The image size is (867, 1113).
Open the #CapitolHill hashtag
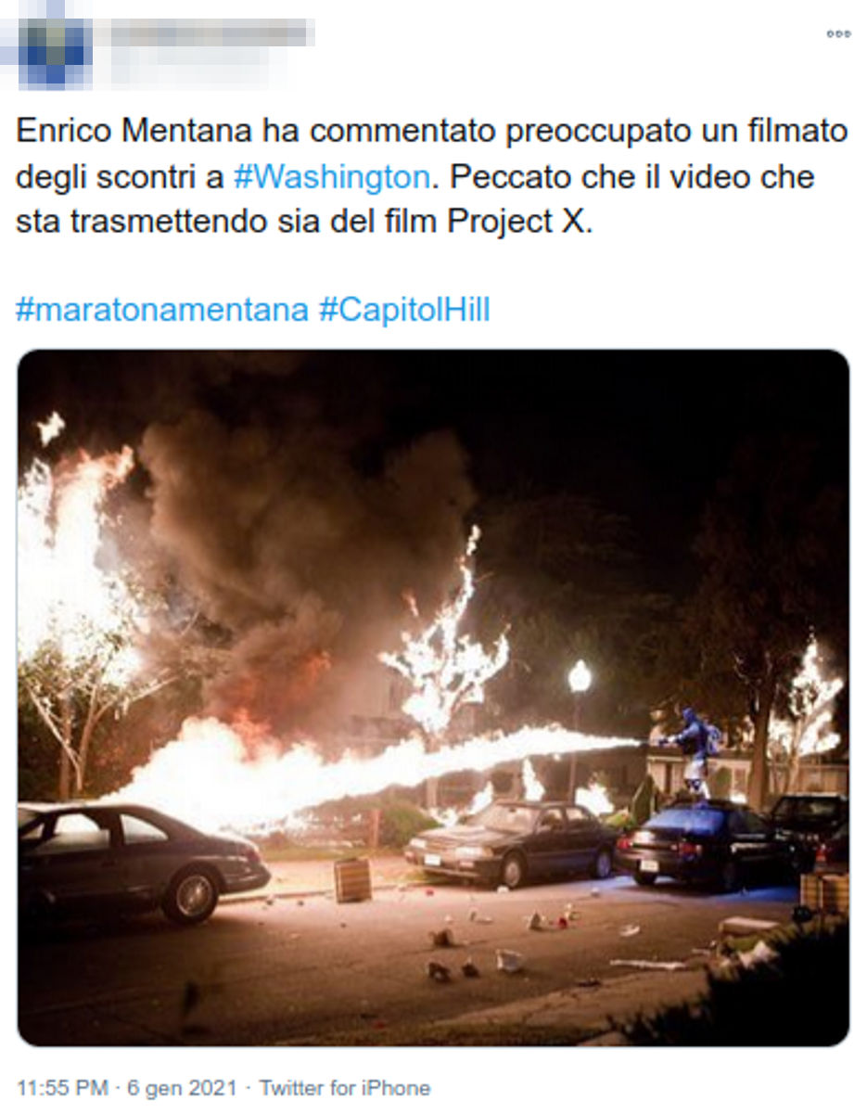404,310
